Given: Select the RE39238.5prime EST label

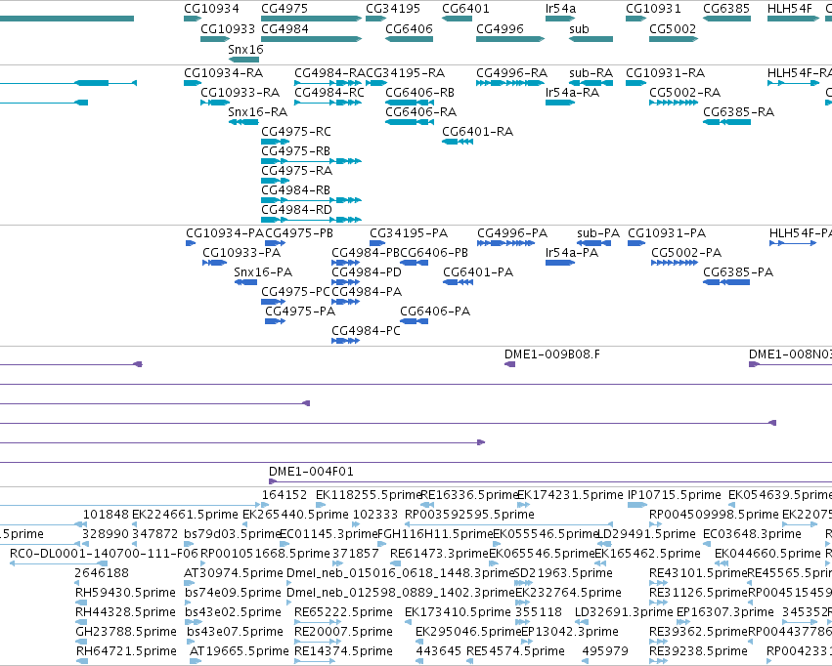Looking at the screenshot, I should (698, 651).
